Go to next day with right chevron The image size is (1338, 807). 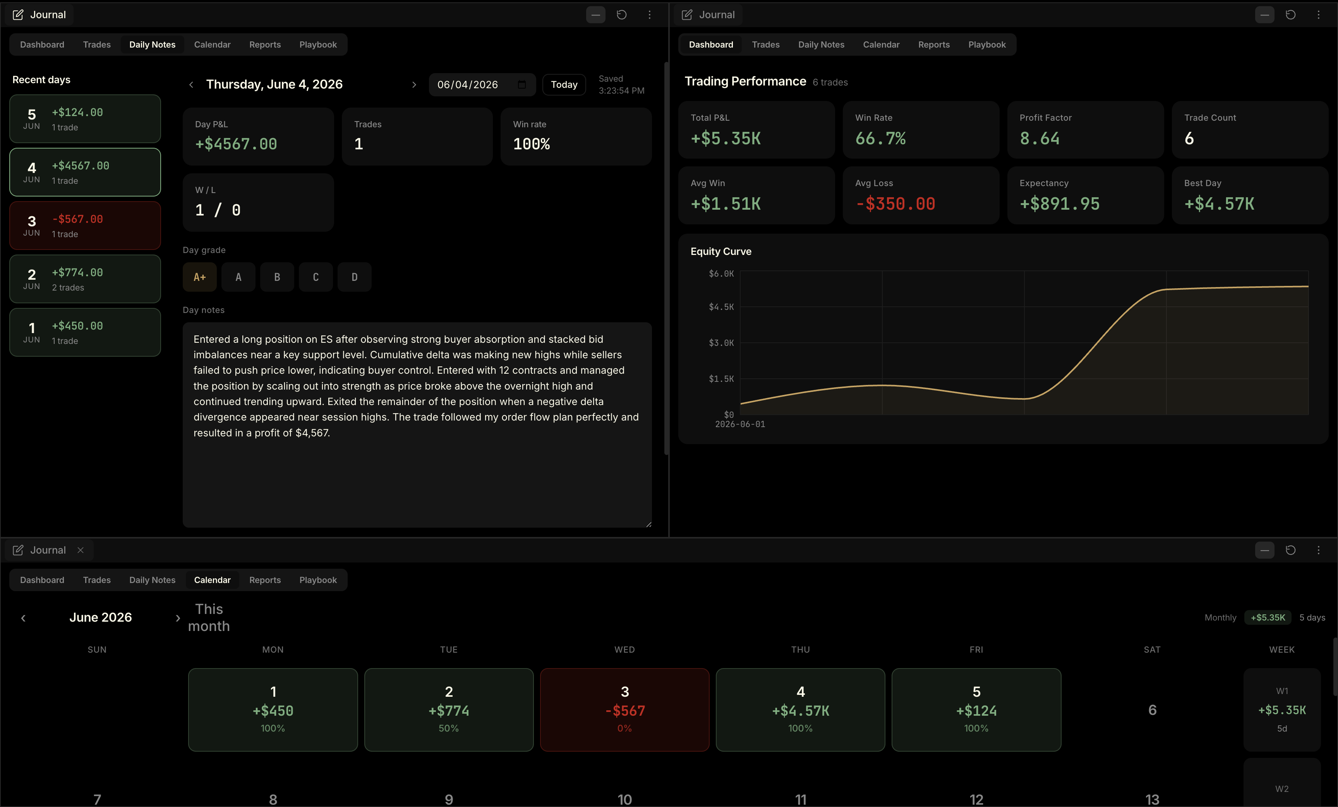tap(414, 85)
